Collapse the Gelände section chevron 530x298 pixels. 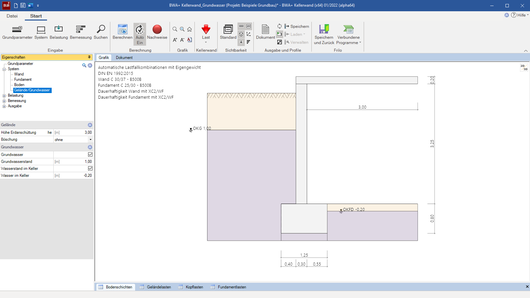[x=90, y=125]
